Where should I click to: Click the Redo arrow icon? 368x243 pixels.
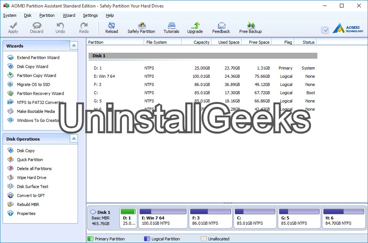[x=84, y=25]
